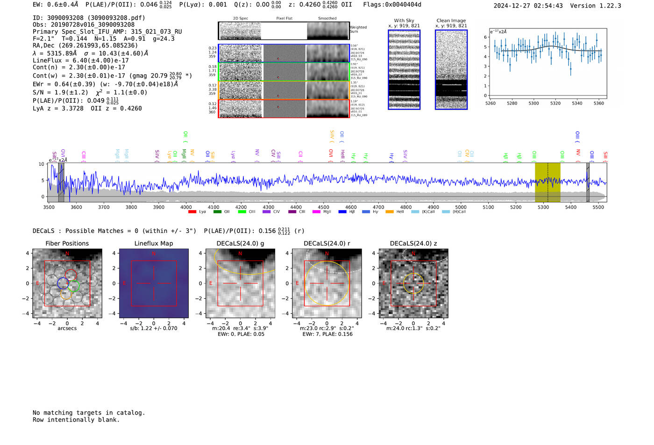Click the magenta MgII legend swatch
Viewport: 654px width, 445px height.
pos(316,212)
